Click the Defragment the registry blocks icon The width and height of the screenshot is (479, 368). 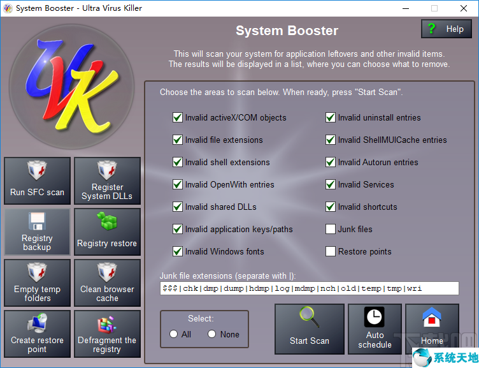107,324
